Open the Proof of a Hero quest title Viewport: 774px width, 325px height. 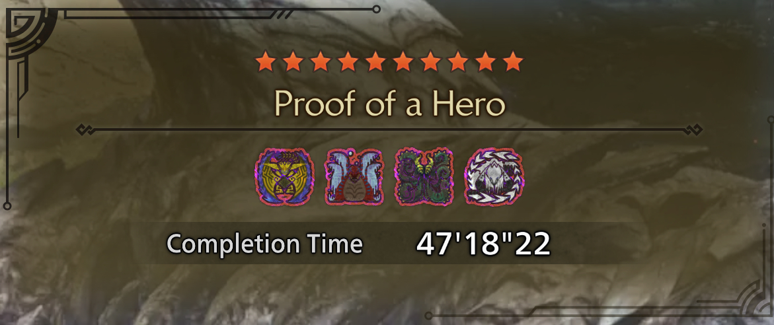(390, 102)
